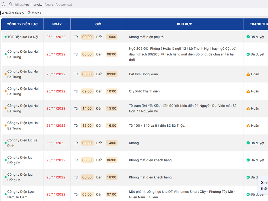This screenshot has height=201, width=268.
Task: Click green check icon in Nam Từ Liêm row
Action: click(248, 194)
